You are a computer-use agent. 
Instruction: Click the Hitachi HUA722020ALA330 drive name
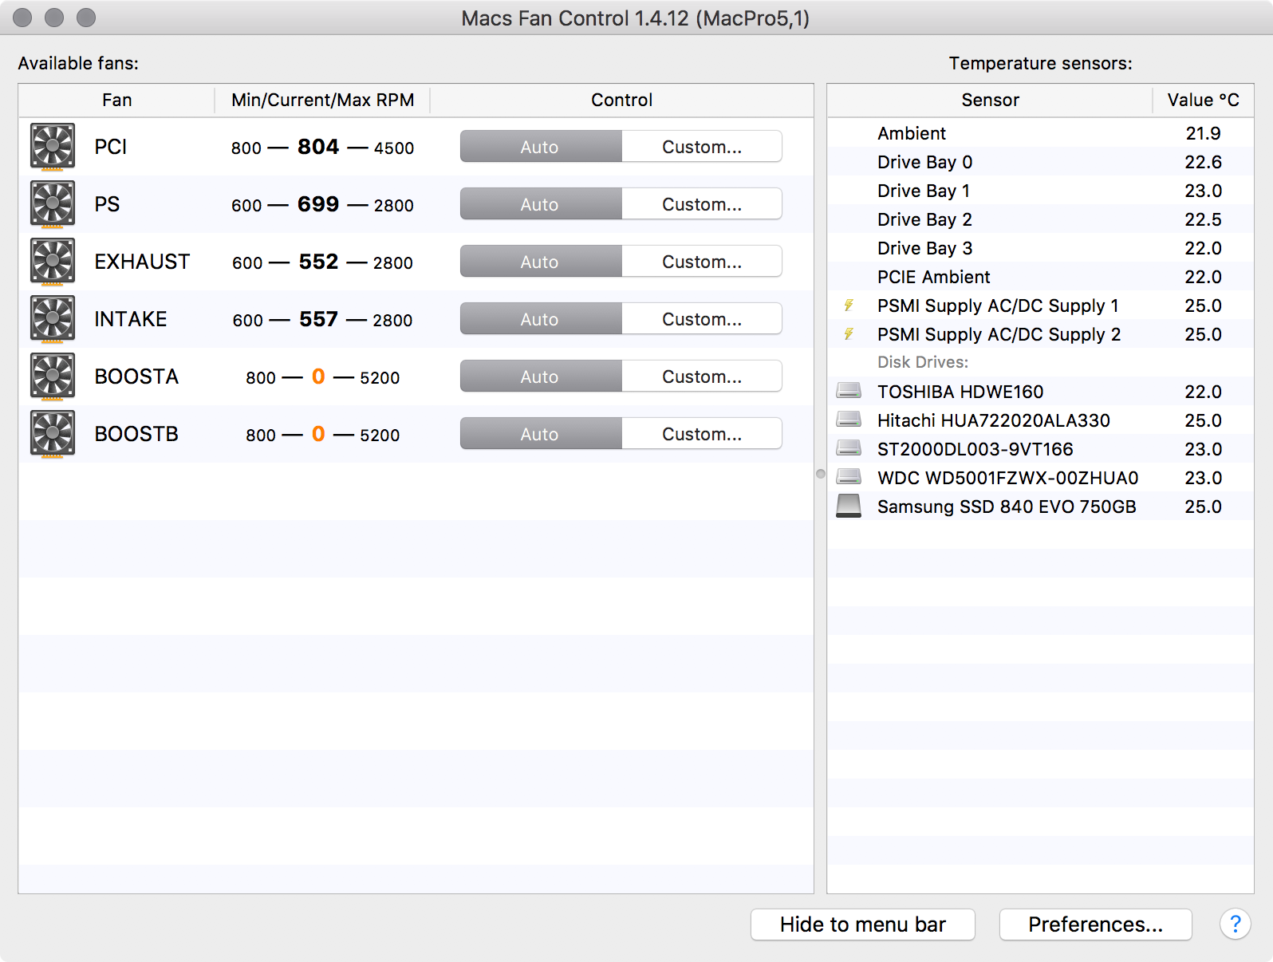994,420
